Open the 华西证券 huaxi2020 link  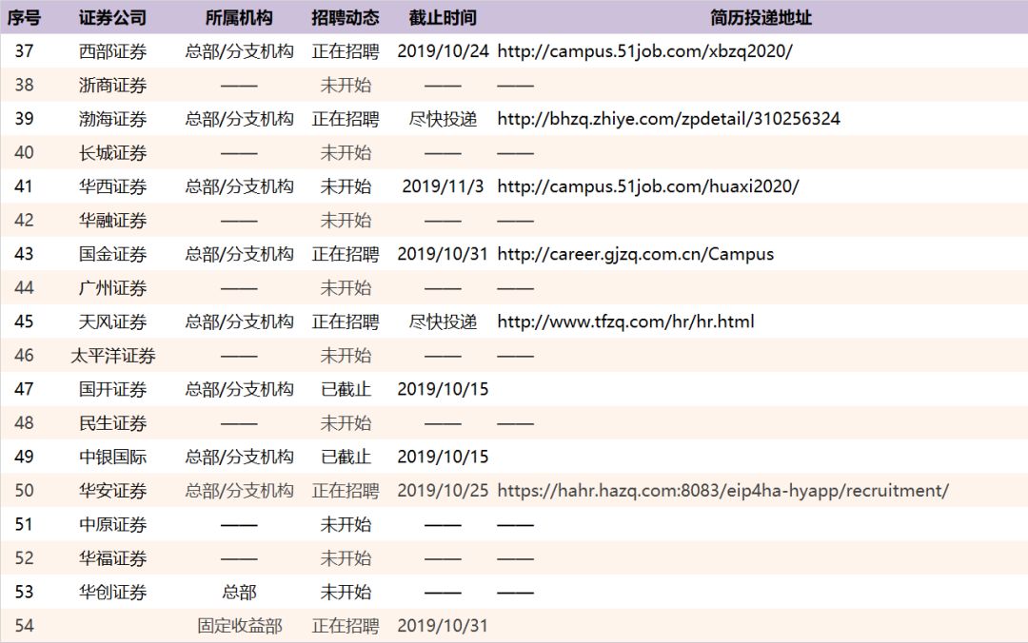click(x=648, y=186)
